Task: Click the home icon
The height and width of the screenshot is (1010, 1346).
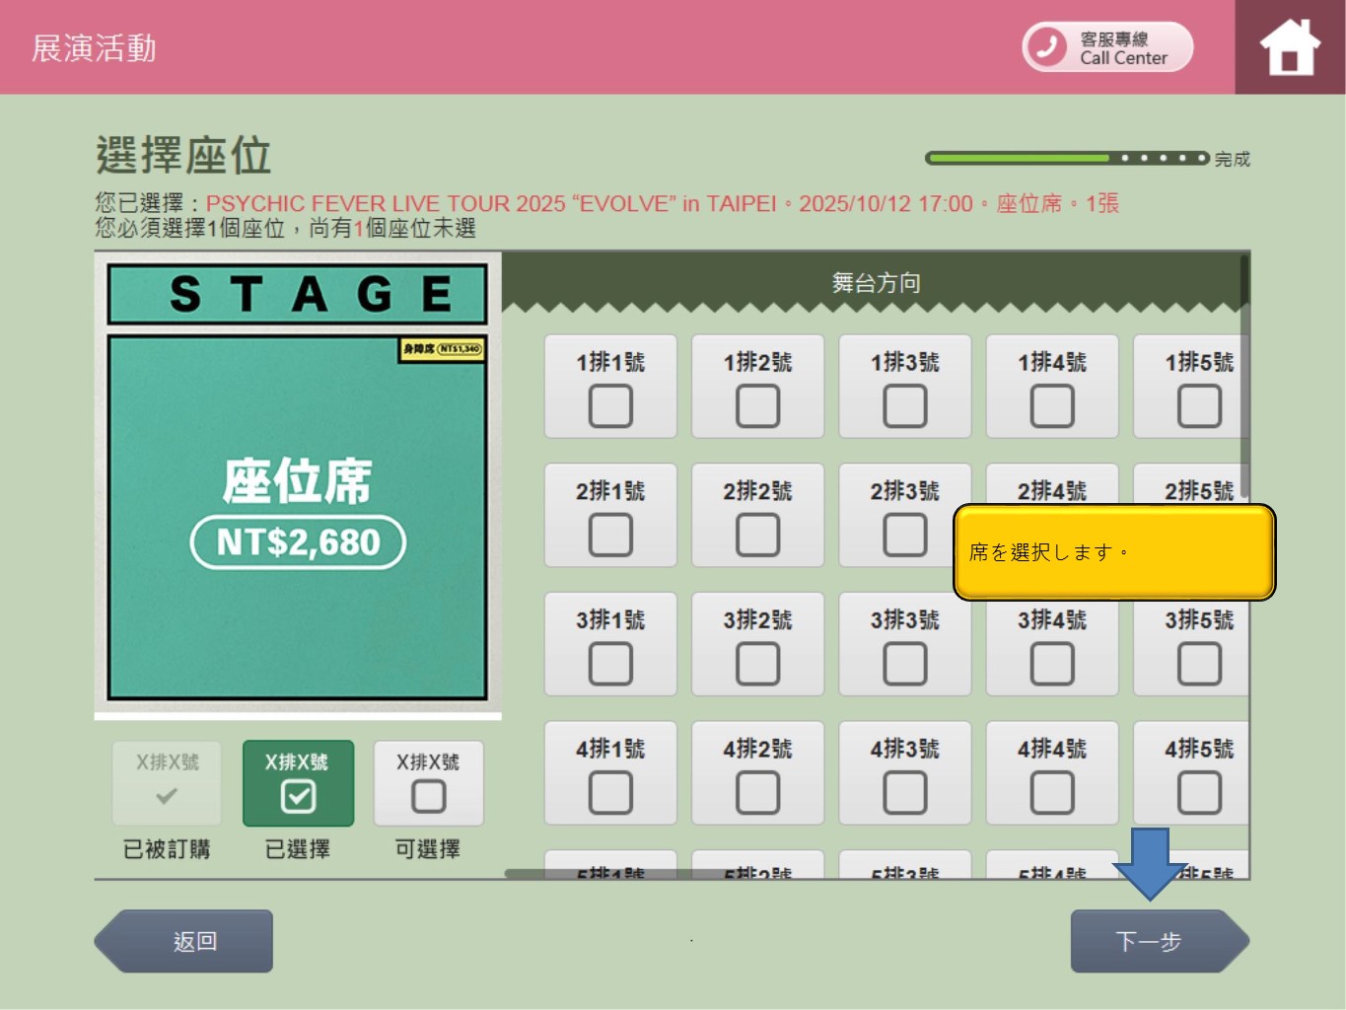Action: pyautogui.click(x=1289, y=47)
